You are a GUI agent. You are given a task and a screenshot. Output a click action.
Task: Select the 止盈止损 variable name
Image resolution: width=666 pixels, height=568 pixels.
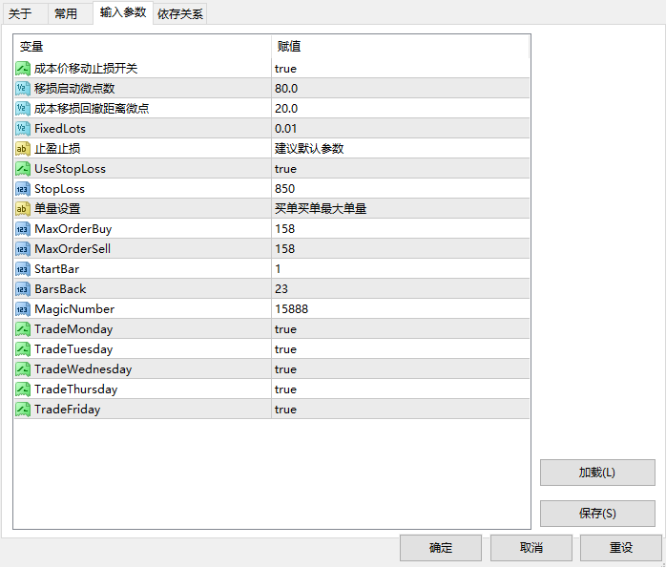click(57, 149)
